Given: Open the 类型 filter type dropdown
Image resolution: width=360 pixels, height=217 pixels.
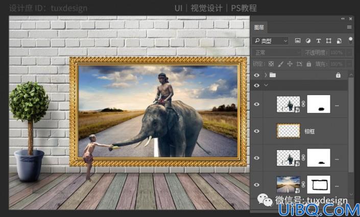Looking at the screenshot, I should (271, 41).
